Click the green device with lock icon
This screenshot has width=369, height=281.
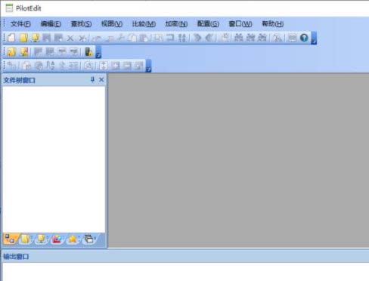(88, 52)
